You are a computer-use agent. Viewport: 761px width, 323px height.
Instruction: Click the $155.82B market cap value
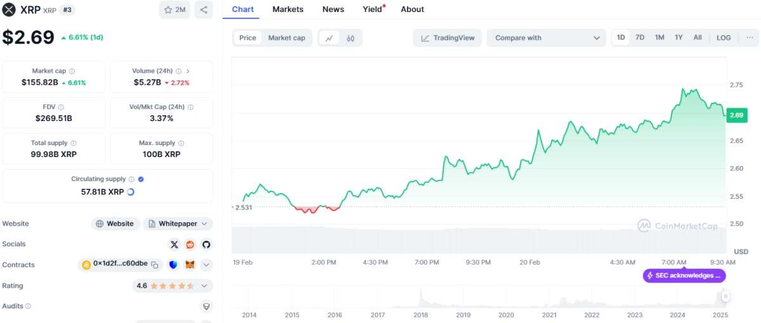(x=40, y=82)
